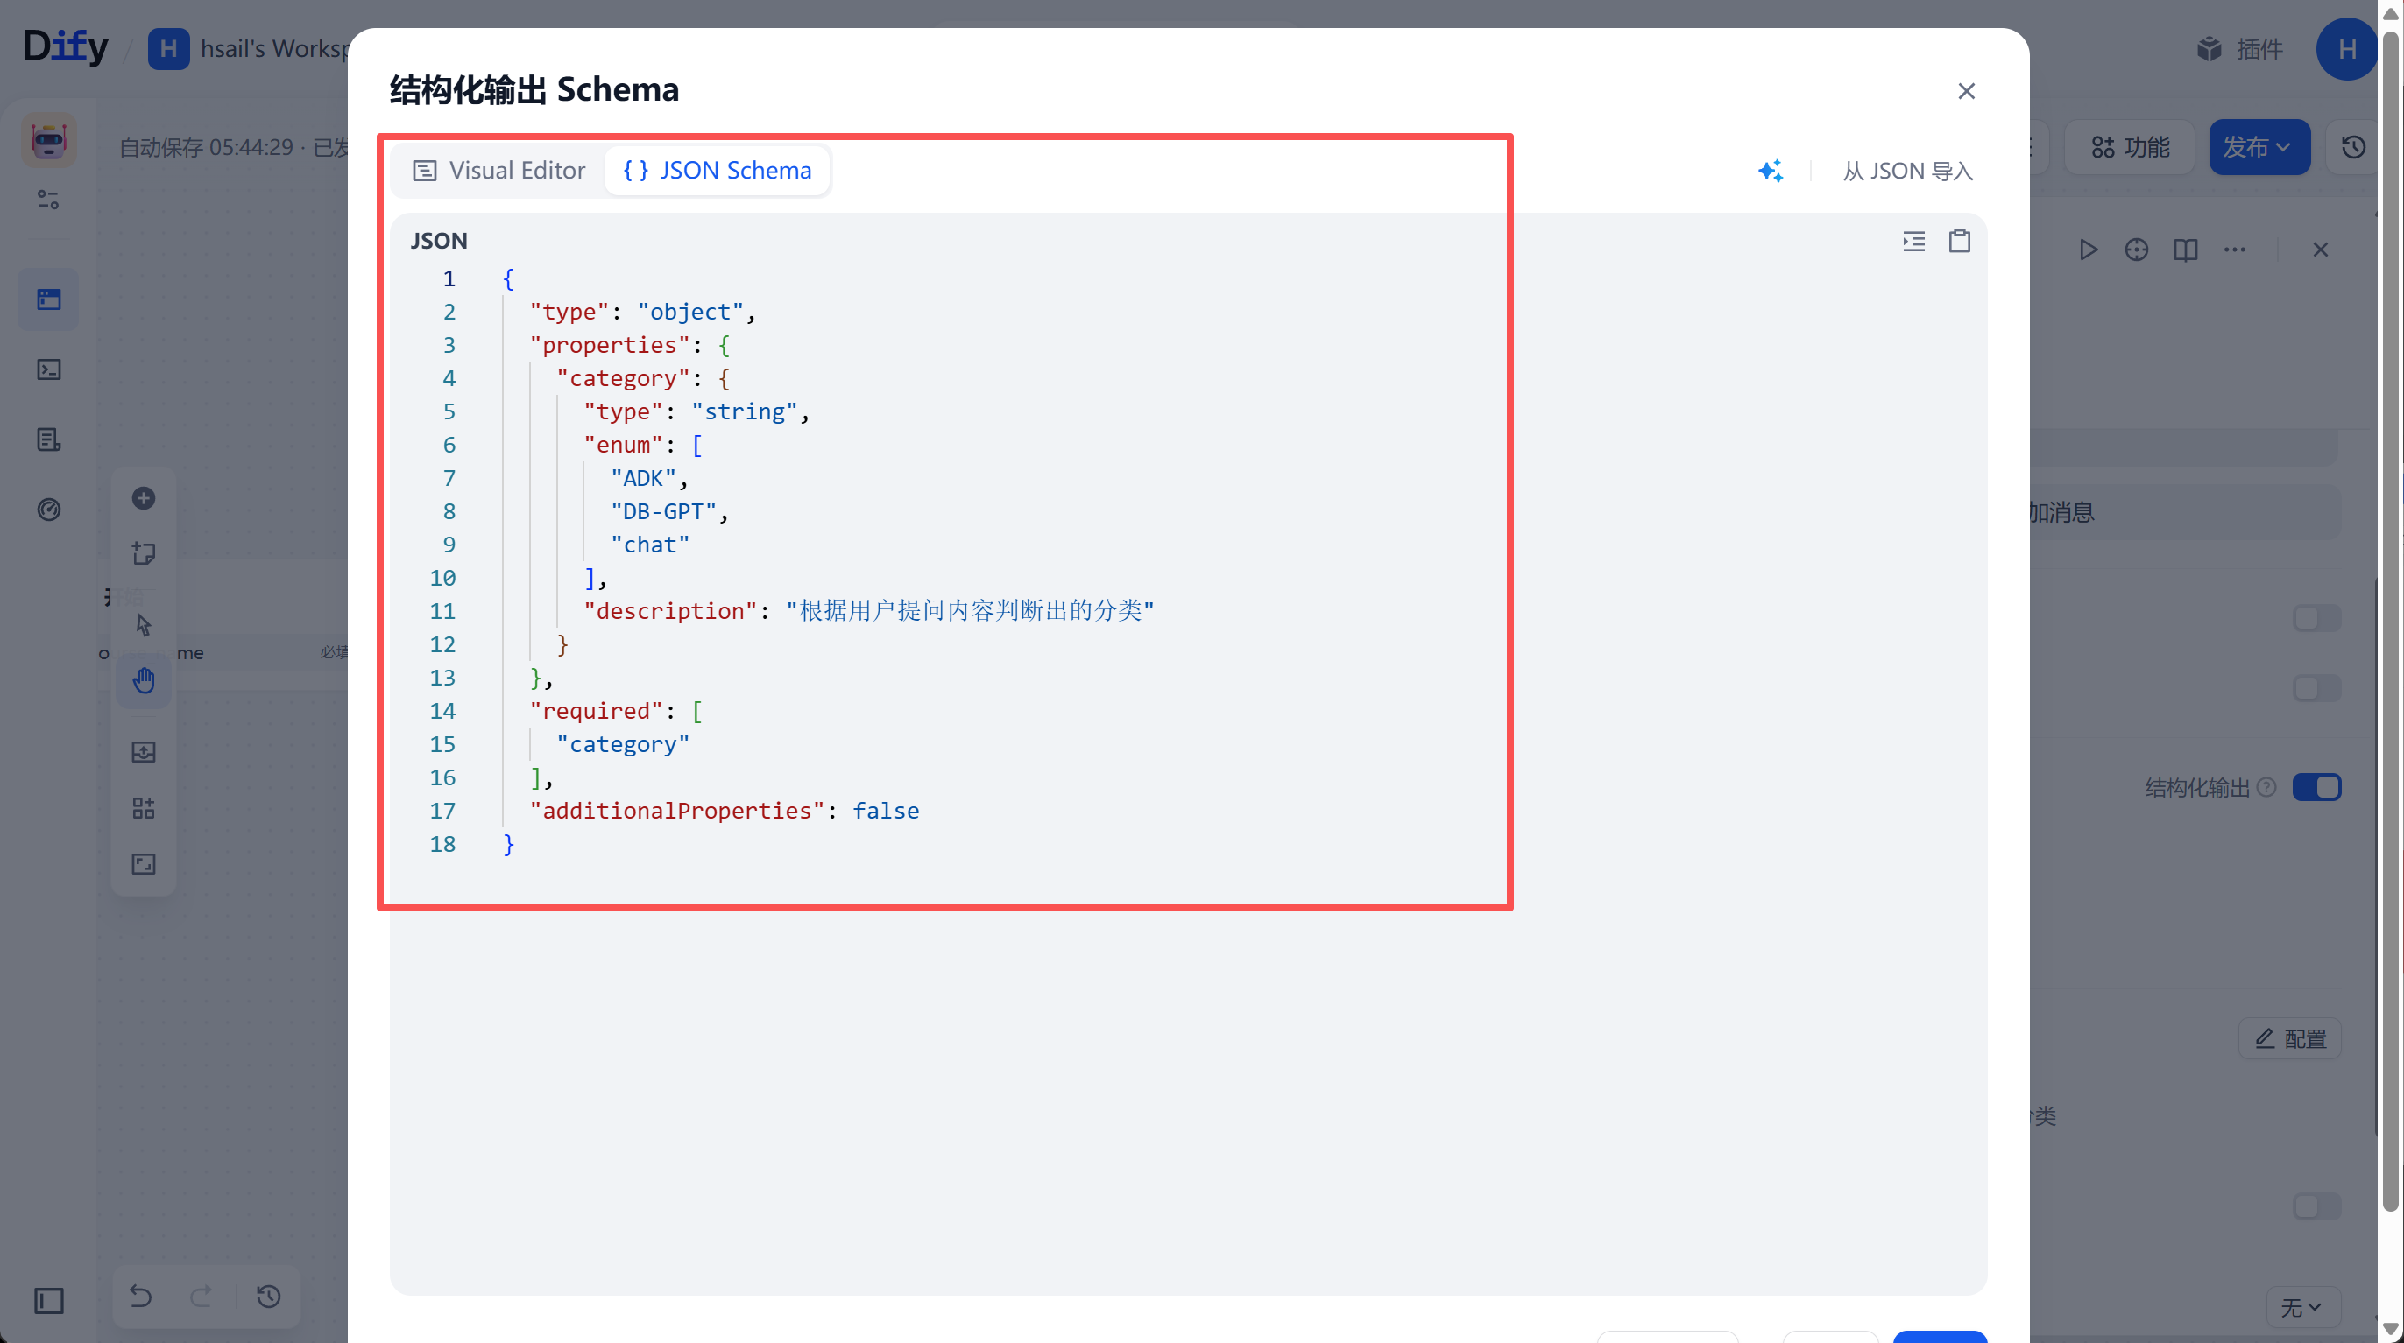Click the redo arrow
Image resolution: width=2404 pixels, height=1343 pixels.
click(x=202, y=1297)
